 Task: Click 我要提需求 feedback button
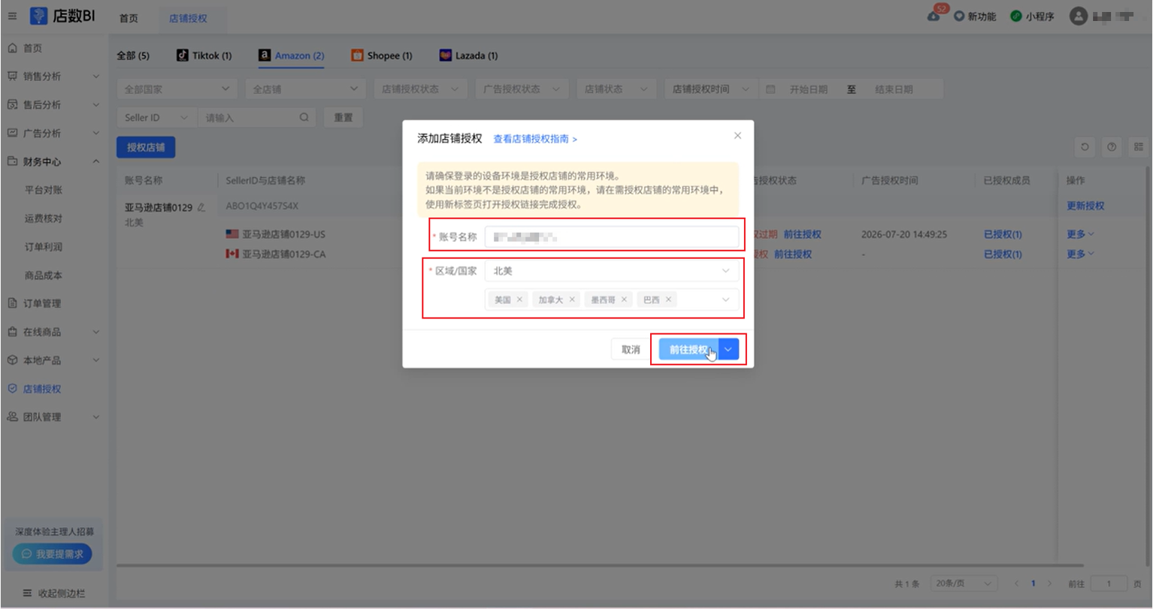click(52, 554)
